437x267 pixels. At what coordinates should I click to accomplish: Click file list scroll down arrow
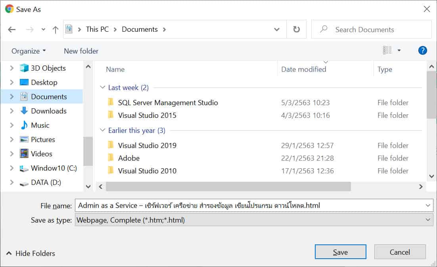click(431, 176)
